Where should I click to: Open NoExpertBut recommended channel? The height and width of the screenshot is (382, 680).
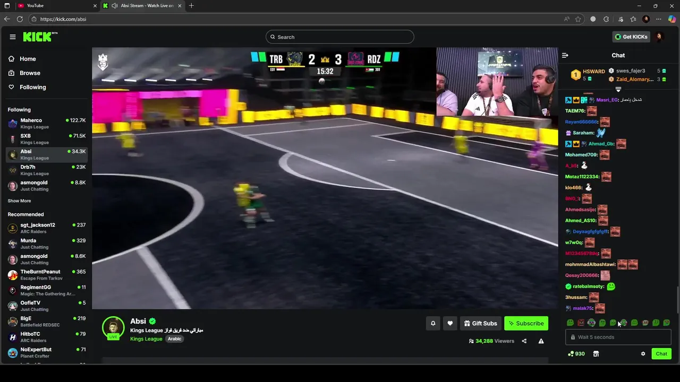tap(47, 353)
